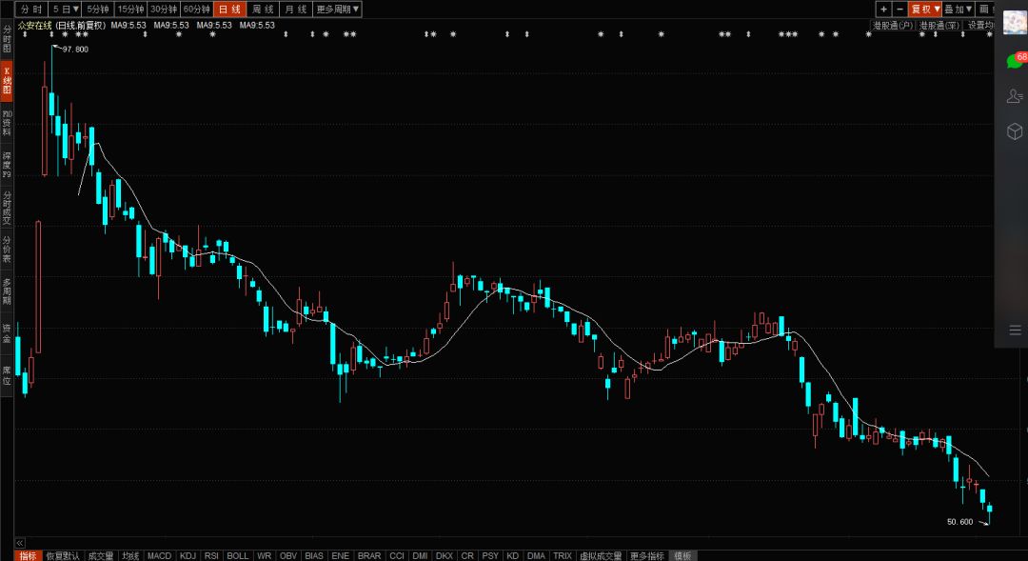Show 成交量 volume indicator

[x=100, y=555]
